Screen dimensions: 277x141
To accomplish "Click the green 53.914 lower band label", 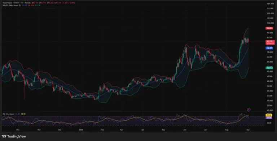I will coord(270,68).
